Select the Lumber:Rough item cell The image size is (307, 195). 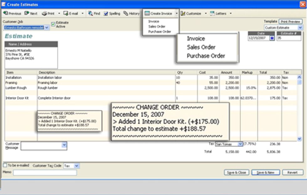click(x=21, y=88)
